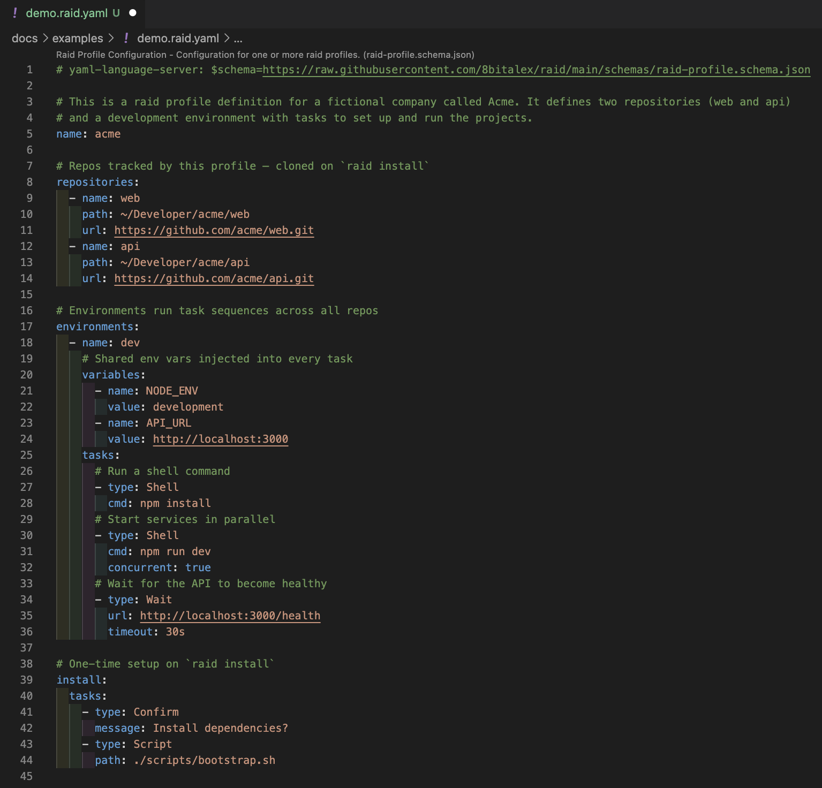
Task: Click the 'type: Wait' line
Action: point(133,600)
